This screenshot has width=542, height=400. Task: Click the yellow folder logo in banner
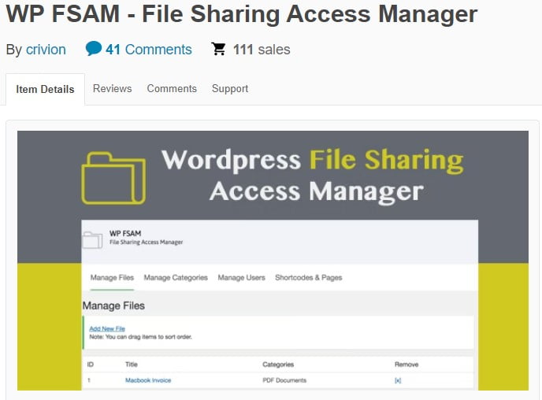113,178
